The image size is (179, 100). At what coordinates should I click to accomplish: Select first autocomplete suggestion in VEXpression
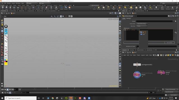(143, 32)
